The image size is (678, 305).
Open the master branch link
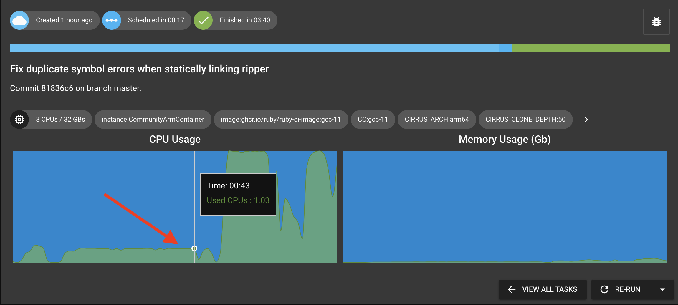tap(127, 88)
